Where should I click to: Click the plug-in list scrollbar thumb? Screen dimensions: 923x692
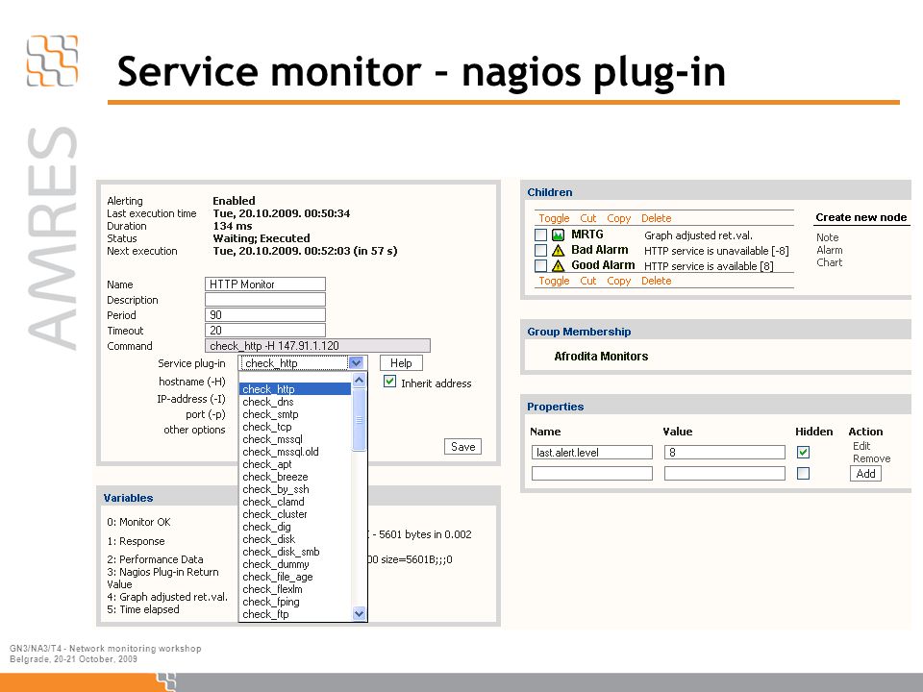tap(359, 419)
